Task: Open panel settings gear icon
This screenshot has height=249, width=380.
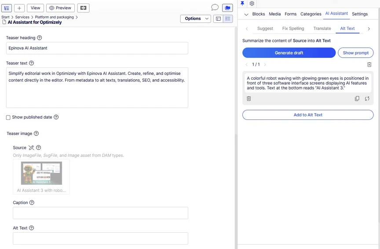Action: point(252,4)
